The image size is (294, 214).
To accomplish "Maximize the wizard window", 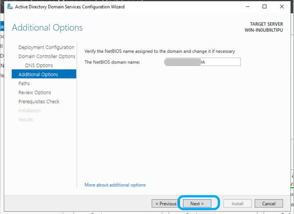I will coord(265,6).
